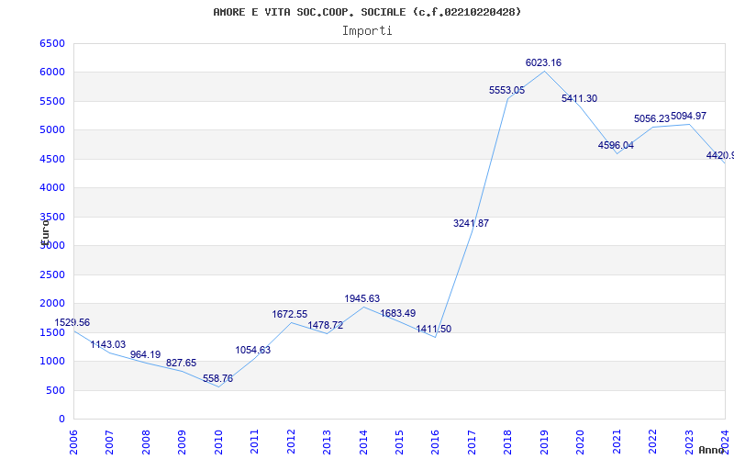734x459 pixels.
Task: Click the 2015 x-axis year label
Action: pyautogui.click(x=399, y=442)
